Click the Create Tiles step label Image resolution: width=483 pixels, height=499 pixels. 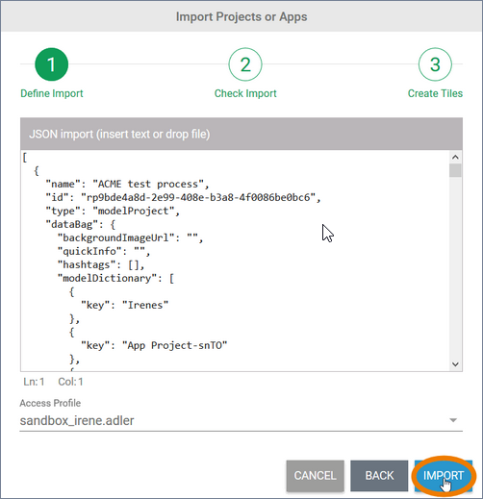(x=435, y=93)
